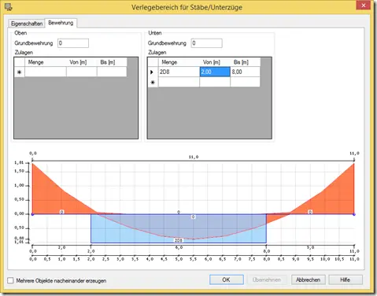Image resolution: width=377 pixels, height=296 pixels.
Task: Select the 2D8 Menge cell
Action: (179, 72)
